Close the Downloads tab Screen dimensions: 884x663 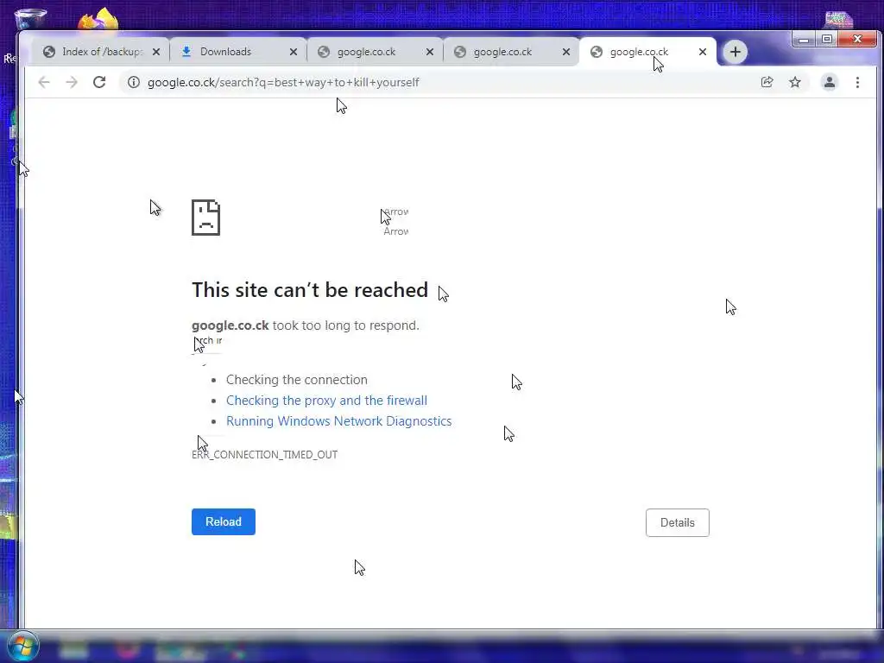294,52
